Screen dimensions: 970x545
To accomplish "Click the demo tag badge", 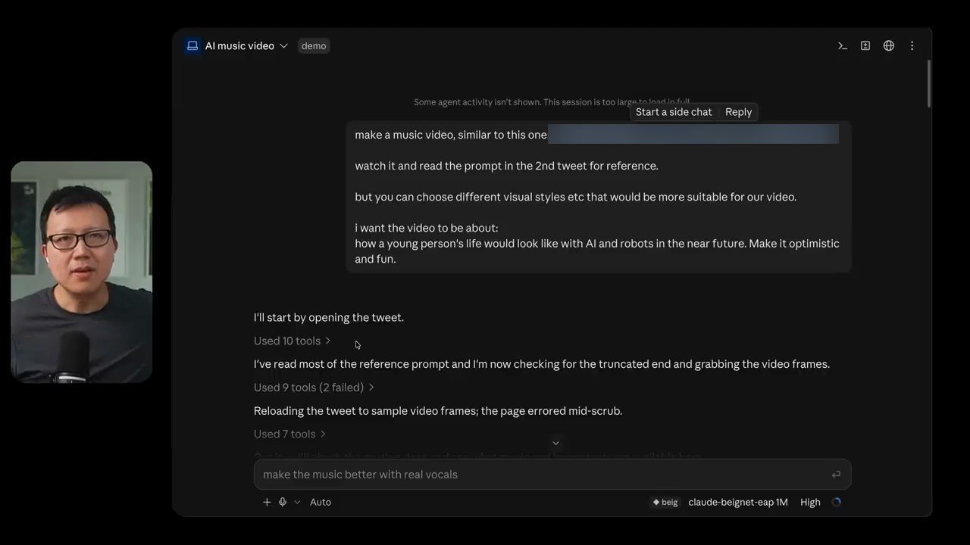I will point(314,46).
